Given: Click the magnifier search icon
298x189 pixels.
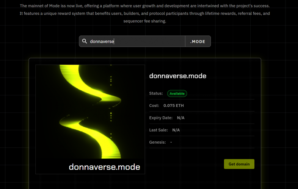Looking at the screenshot, I should (x=85, y=41).
